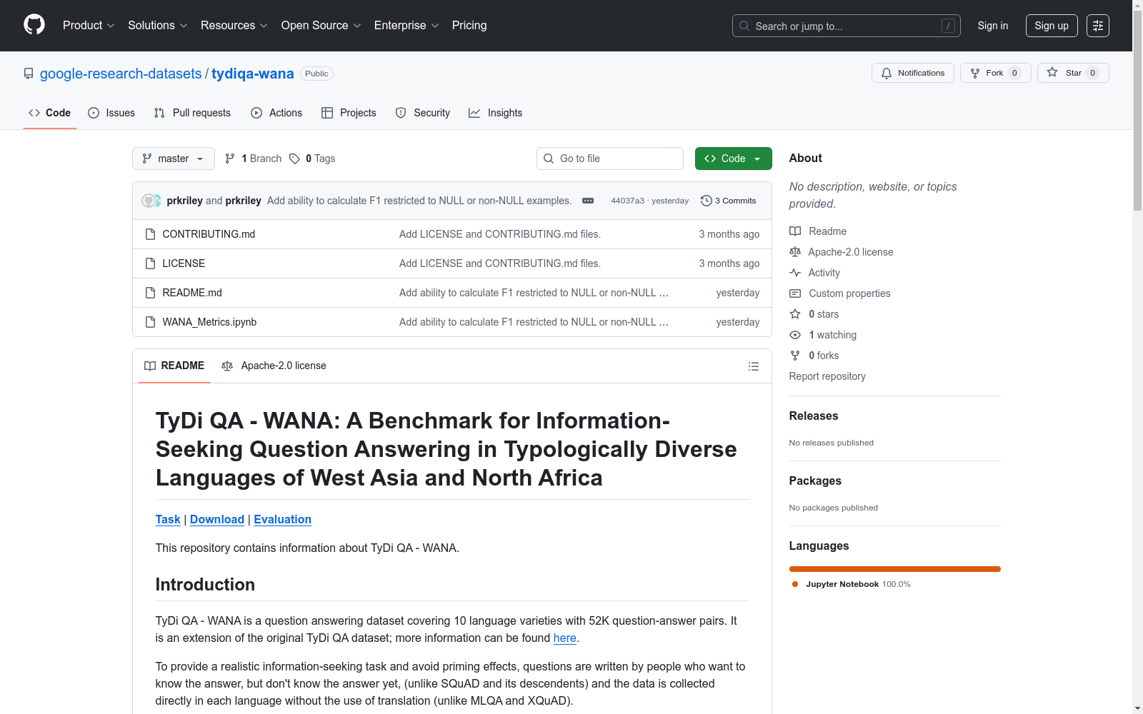Click the LICENSE file icon

(150, 263)
